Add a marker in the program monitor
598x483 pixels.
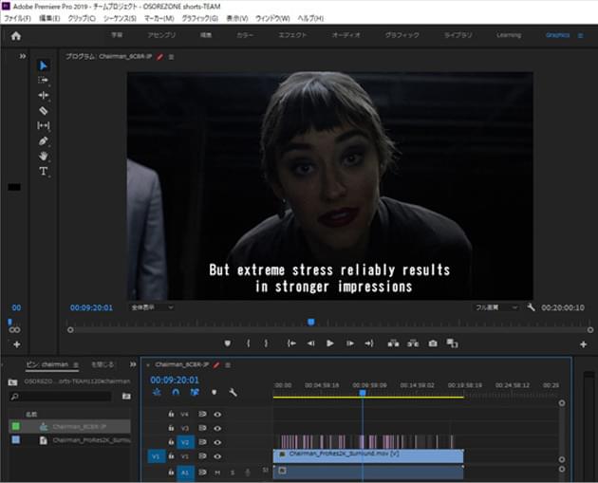[x=228, y=343]
